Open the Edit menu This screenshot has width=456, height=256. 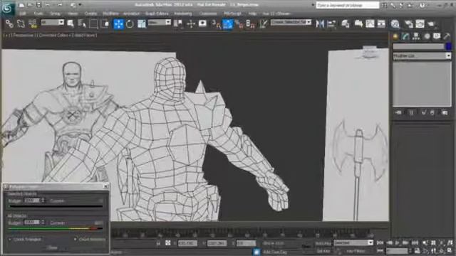tap(23, 14)
